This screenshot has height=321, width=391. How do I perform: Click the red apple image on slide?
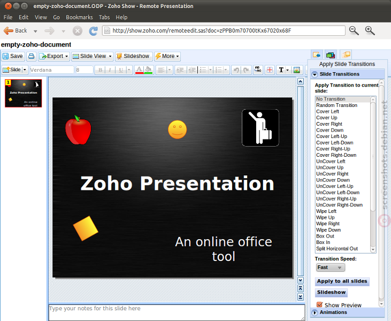pyautogui.click(x=78, y=130)
